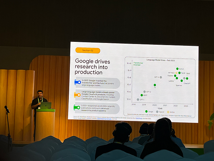
Task: Click the T5 green dot on chart
Action: point(154,85)
